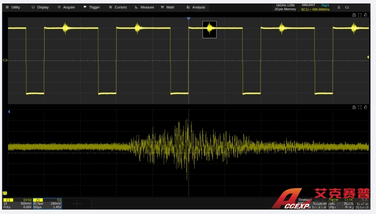Open the Acquire menu
The height and width of the screenshot is (214, 376).
click(x=66, y=7)
